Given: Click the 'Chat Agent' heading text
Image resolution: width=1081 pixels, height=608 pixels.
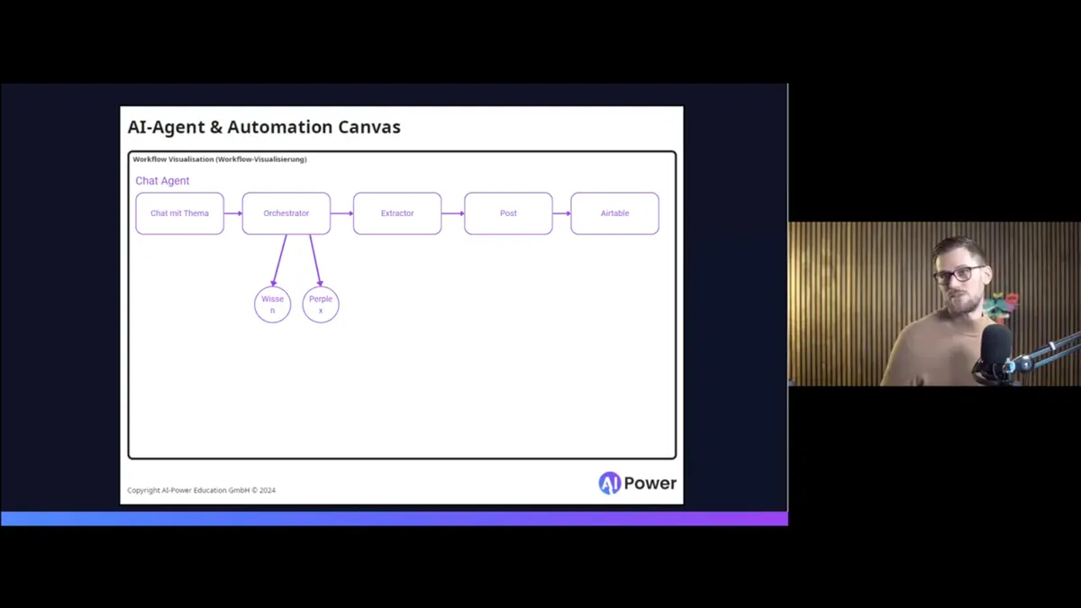Looking at the screenshot, I should [162, 181].
